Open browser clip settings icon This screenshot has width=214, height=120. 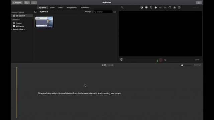click(115, 12)
